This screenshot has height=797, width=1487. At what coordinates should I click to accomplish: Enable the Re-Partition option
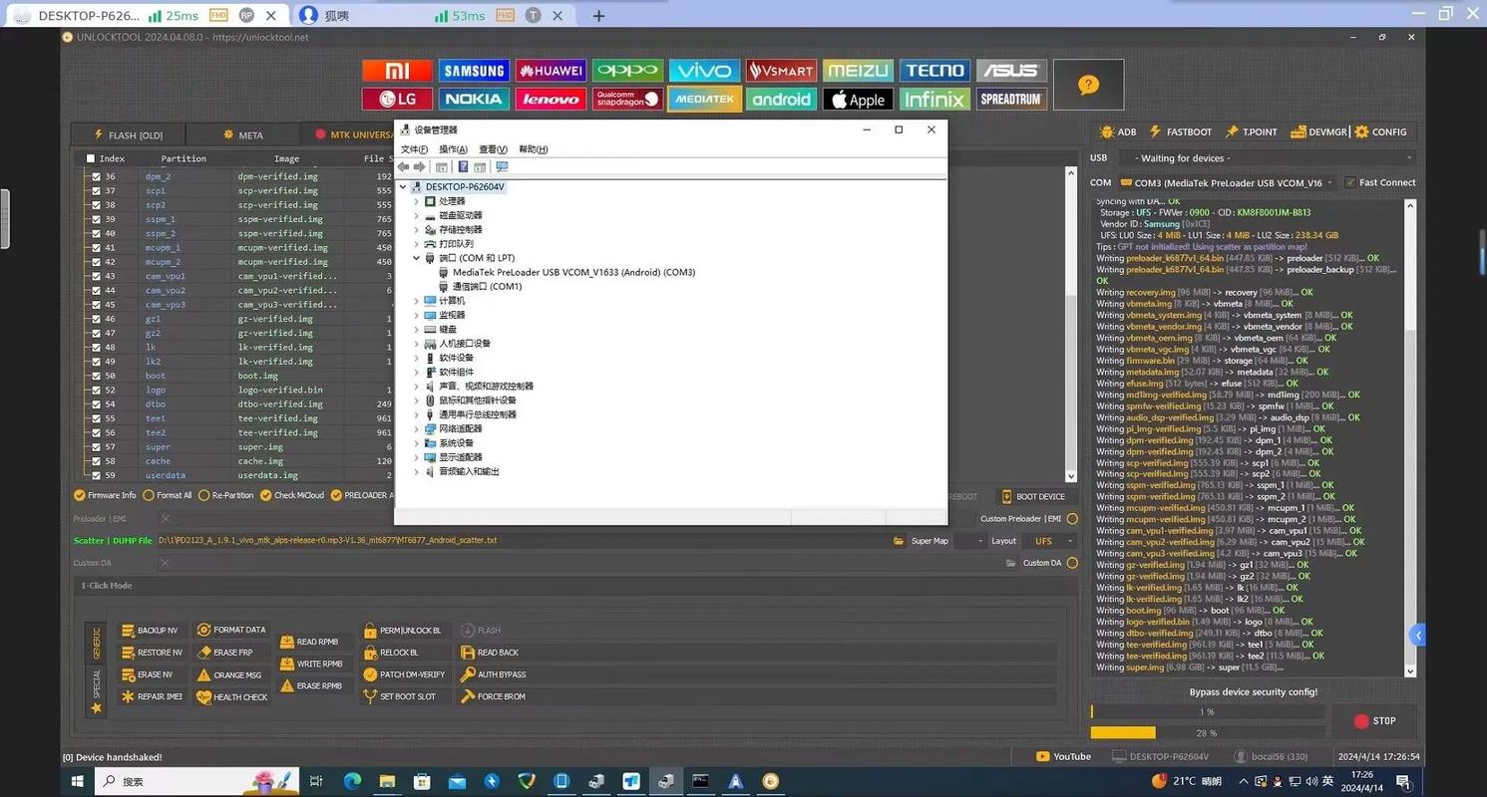pos(204,495)
